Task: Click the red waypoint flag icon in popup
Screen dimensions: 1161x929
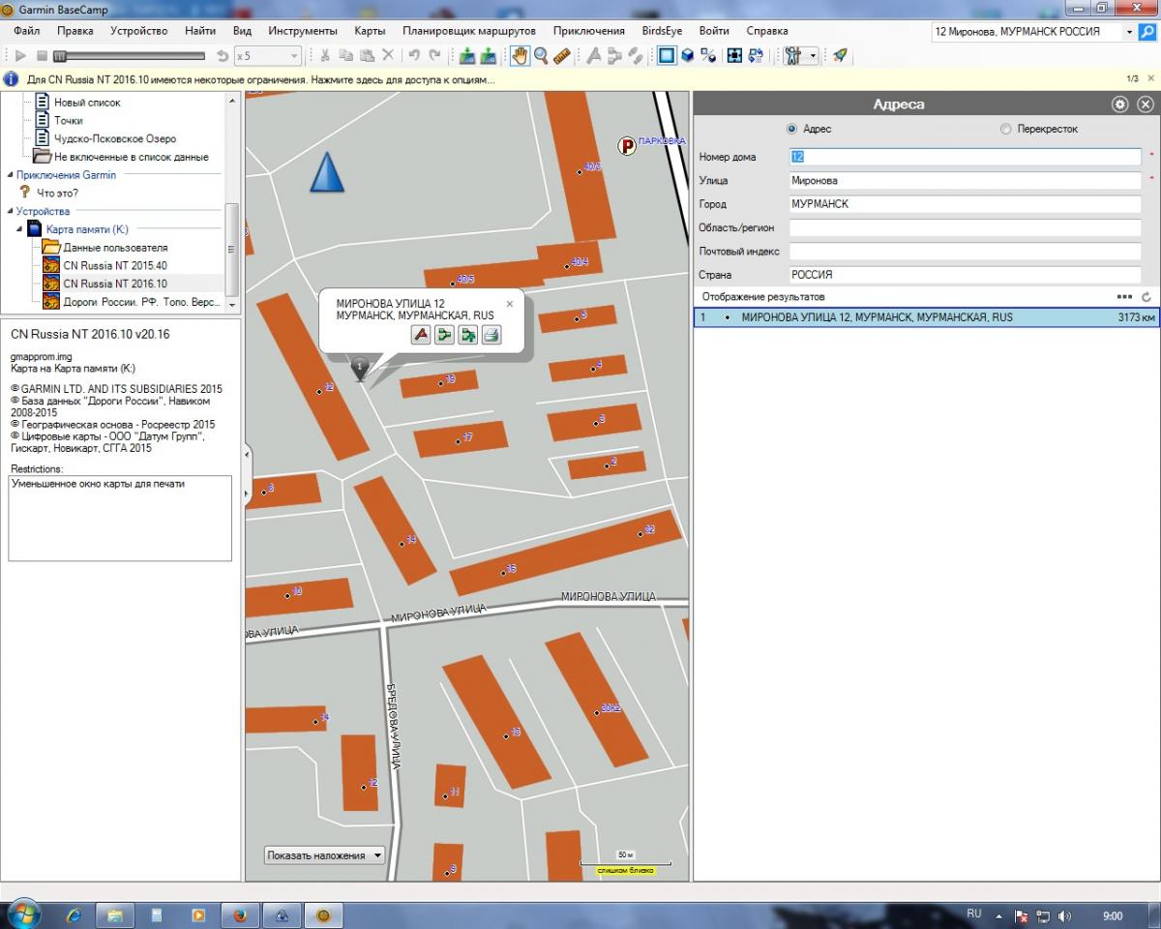Action: coord(421,335)
